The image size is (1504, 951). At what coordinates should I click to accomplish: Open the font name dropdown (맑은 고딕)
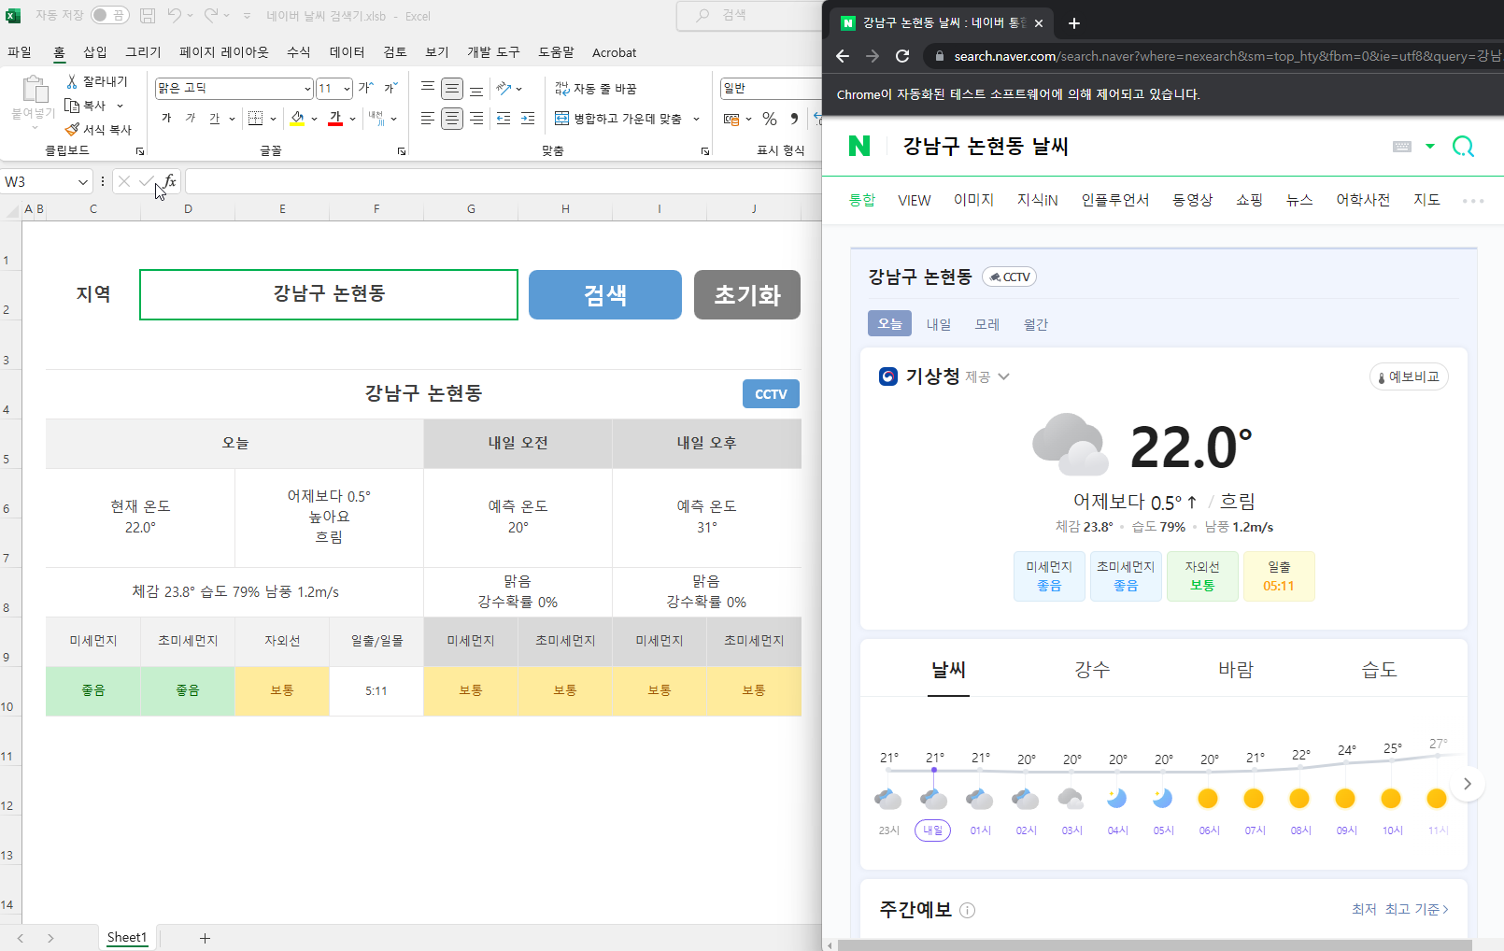click(307, 88)
